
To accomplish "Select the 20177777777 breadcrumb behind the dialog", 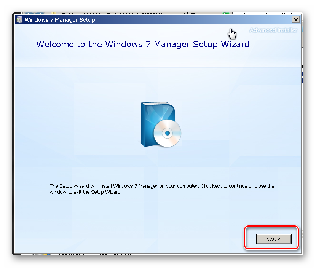I will 84,14.
